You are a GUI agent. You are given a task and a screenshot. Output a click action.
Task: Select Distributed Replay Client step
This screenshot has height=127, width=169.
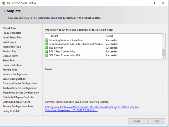click(16, 102)
